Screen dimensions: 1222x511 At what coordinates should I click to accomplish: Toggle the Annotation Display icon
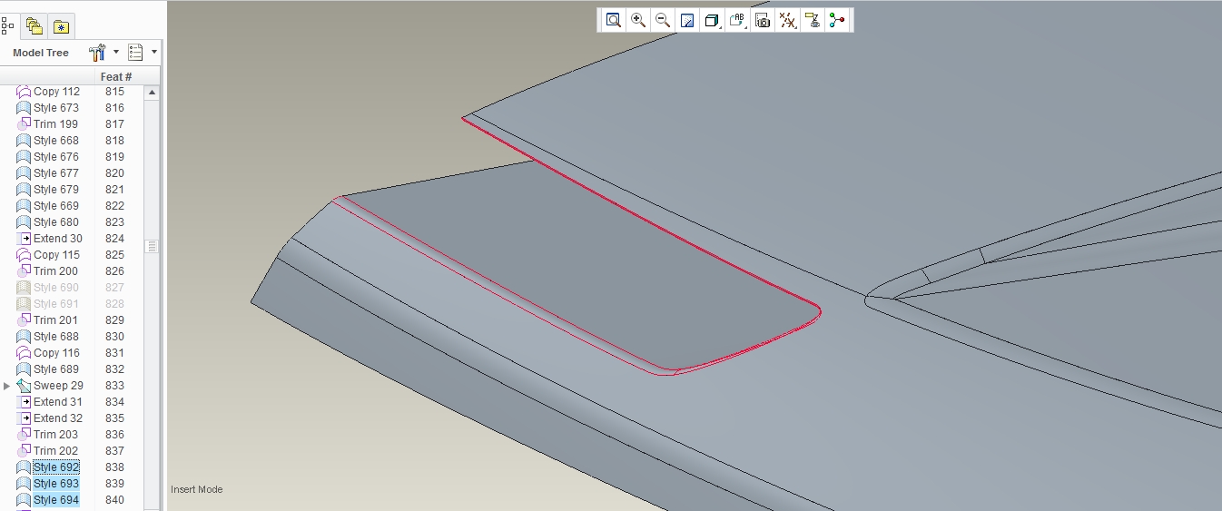[x=813, y=20]
